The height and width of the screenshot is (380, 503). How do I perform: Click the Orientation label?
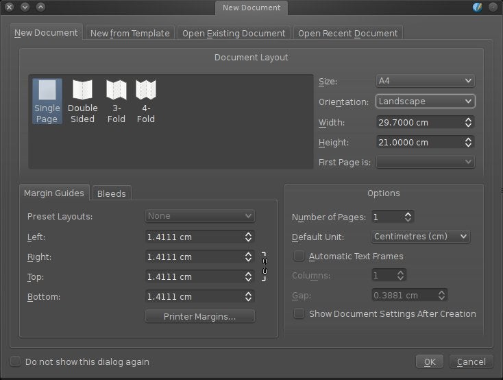(x=343, y=102)
